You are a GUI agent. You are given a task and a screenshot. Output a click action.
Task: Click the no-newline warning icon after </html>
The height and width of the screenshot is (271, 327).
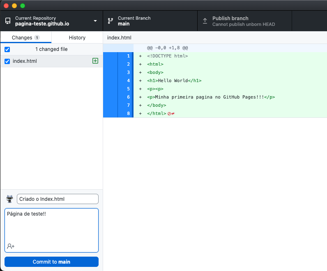(x=170, y=113)
